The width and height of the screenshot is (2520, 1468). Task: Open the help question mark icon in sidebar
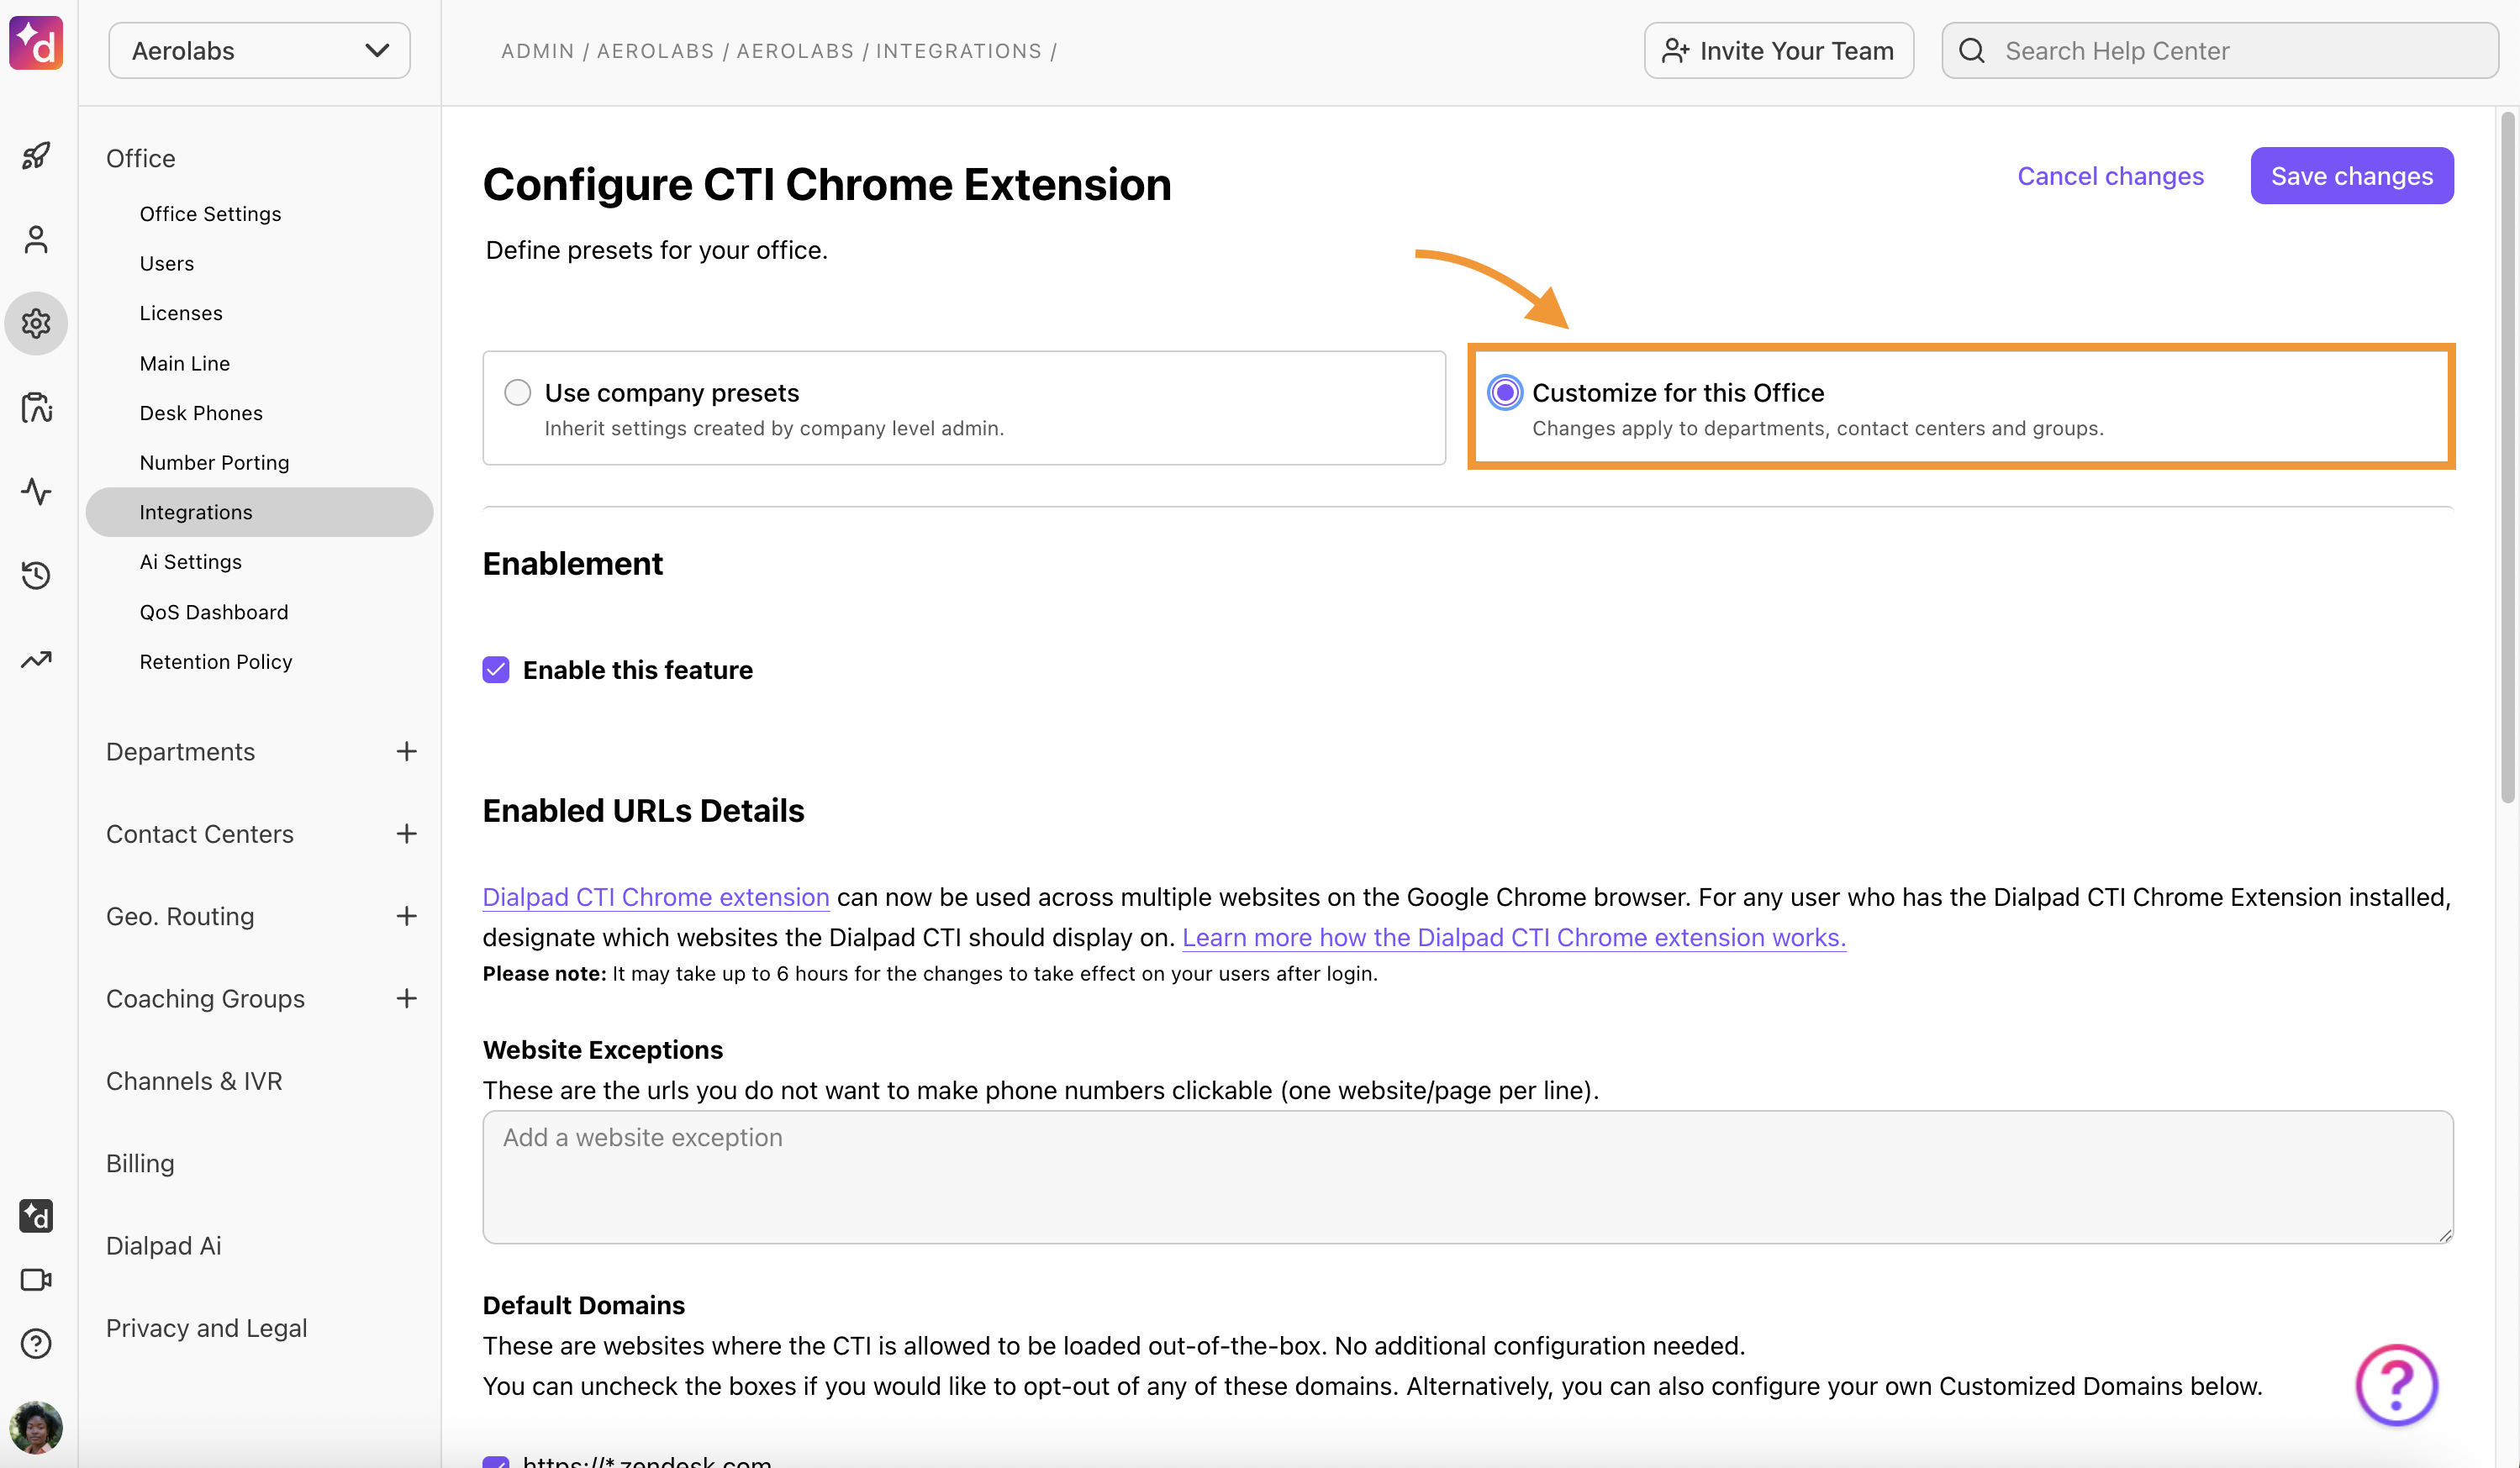click(x=36, y=1344)
